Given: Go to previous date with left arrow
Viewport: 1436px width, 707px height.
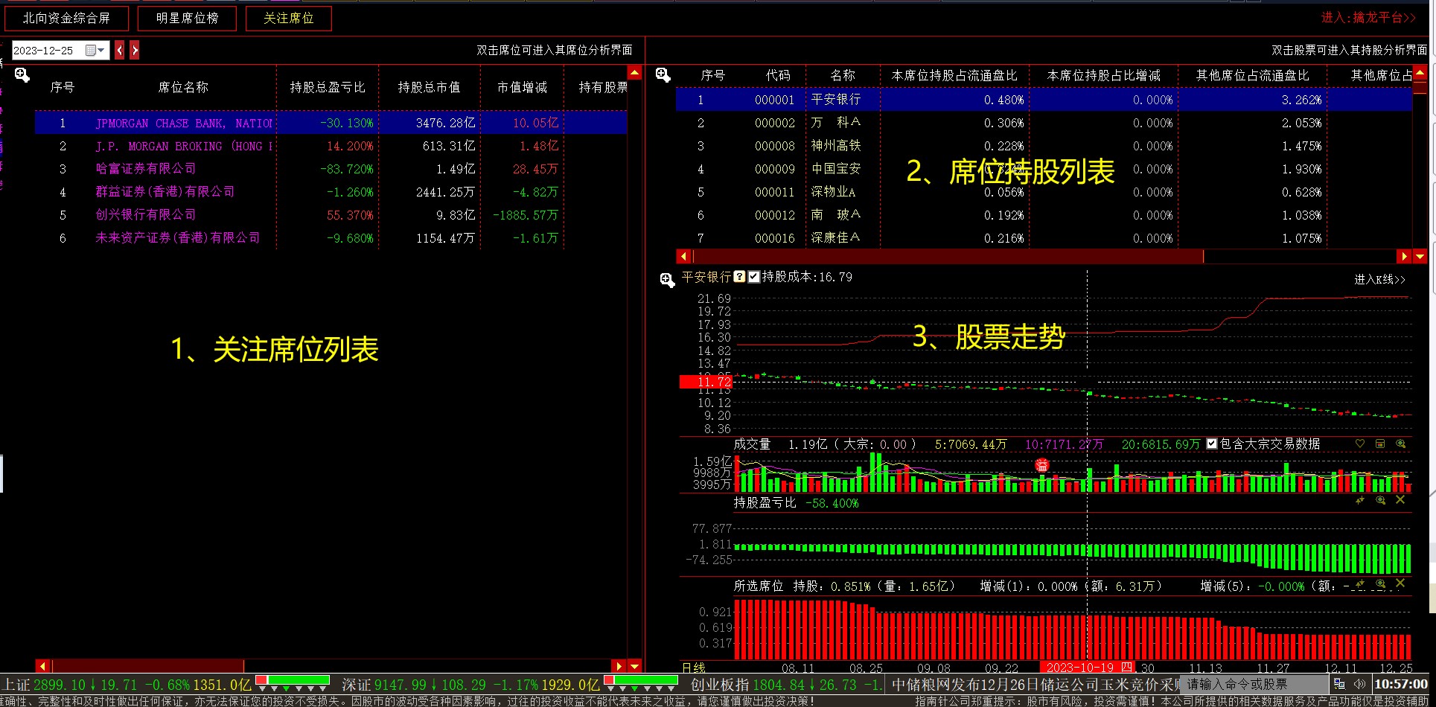Looking at the screenshot, I should coord(120,51).
